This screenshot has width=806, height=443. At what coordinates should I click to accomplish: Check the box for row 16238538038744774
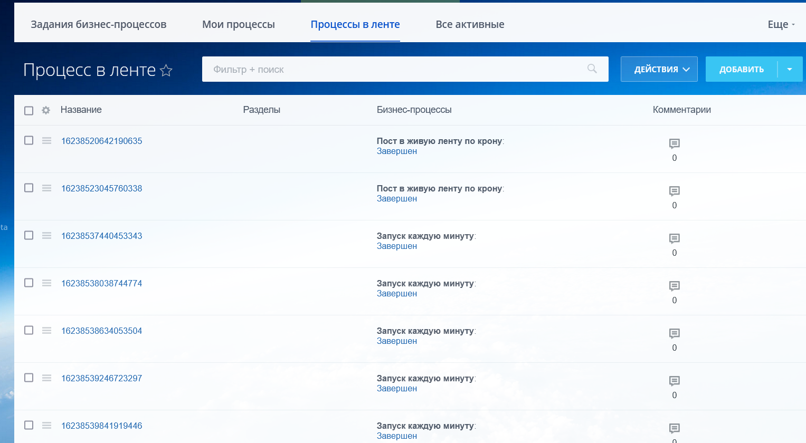(x=29, y=283)
